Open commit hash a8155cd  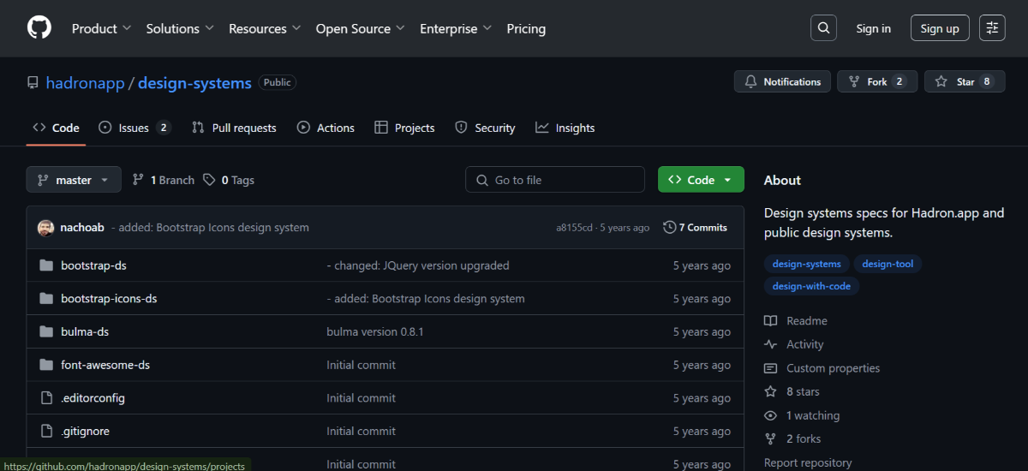click(x=574, y=228)
